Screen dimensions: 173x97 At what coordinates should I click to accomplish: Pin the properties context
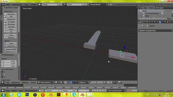coord(140,26)
